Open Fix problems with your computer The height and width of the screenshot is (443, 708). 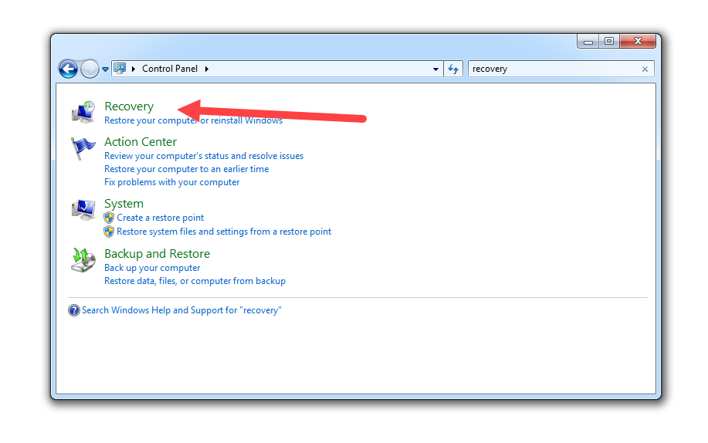click(172, 182)
